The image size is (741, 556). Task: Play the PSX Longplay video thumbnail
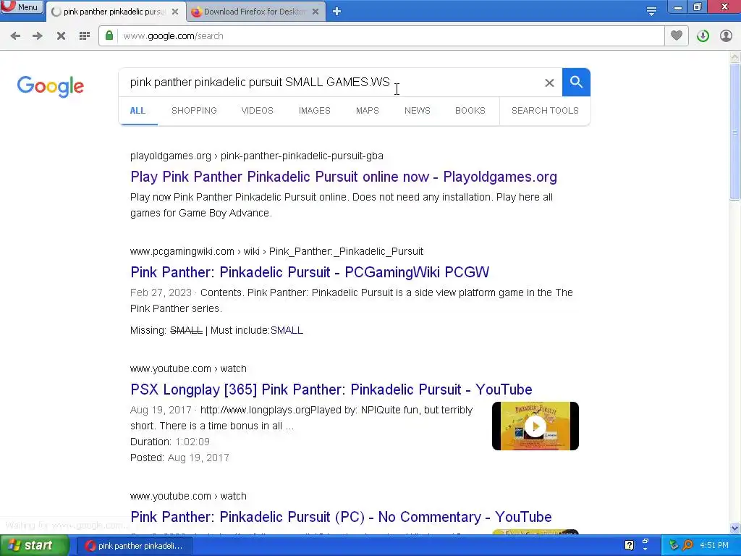535,426
